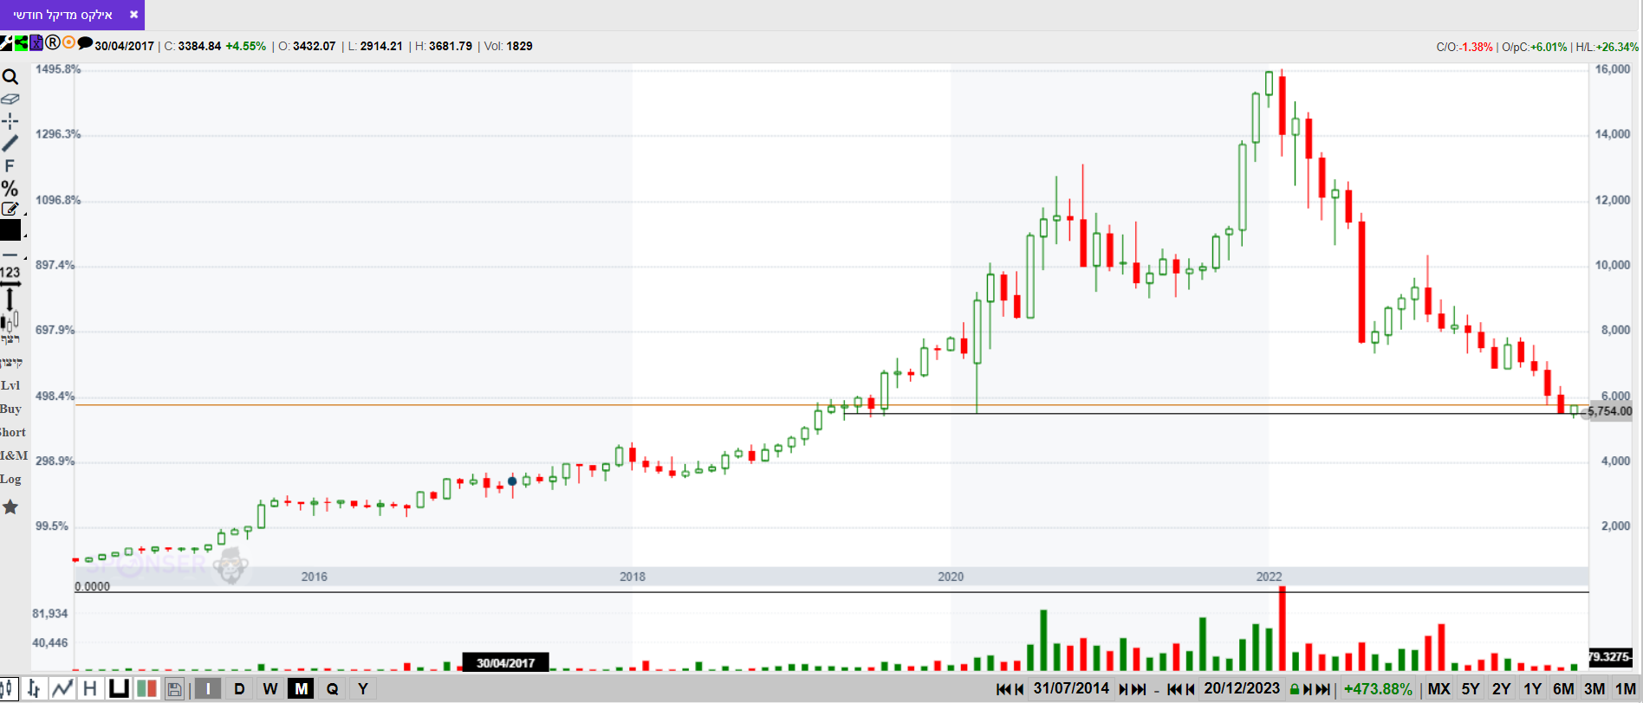This screenshot has width=1643, height=703.
Task: Select the eraser tool
Action: [10, 99]
